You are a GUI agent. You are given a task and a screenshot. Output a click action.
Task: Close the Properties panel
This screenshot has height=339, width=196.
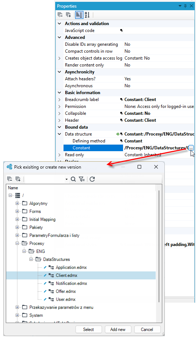(x=191, y=6)
